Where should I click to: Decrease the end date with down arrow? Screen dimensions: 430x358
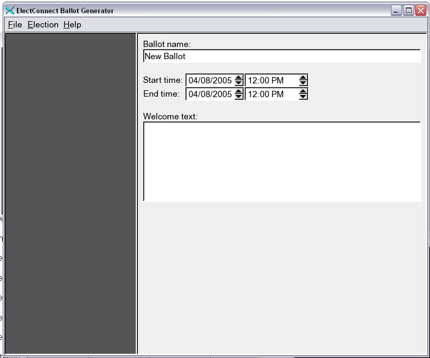pos(239,97)
